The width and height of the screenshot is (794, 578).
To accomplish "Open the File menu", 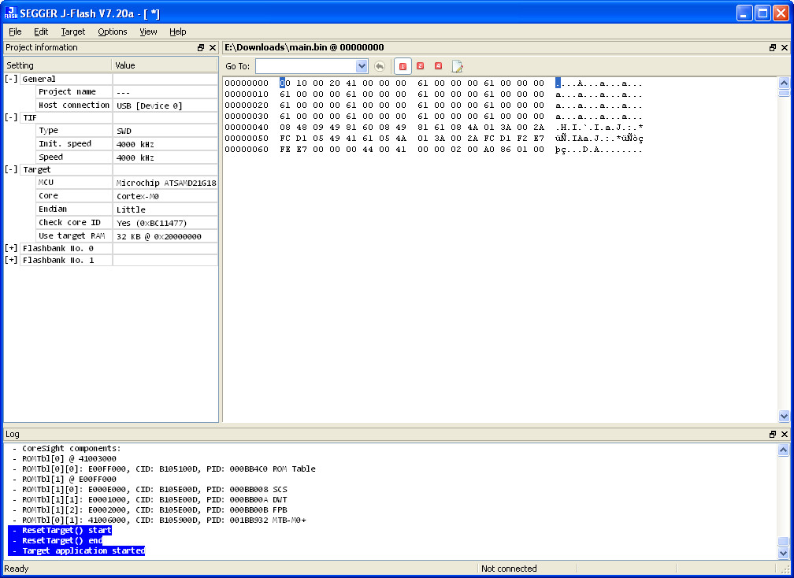I will (15, 31).
